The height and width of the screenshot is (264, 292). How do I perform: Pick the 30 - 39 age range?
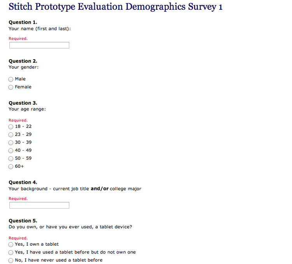point(11,143)
